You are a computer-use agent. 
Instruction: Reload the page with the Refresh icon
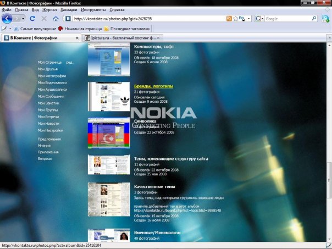pos(32,19)
